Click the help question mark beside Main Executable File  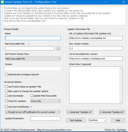coord(29,44)
